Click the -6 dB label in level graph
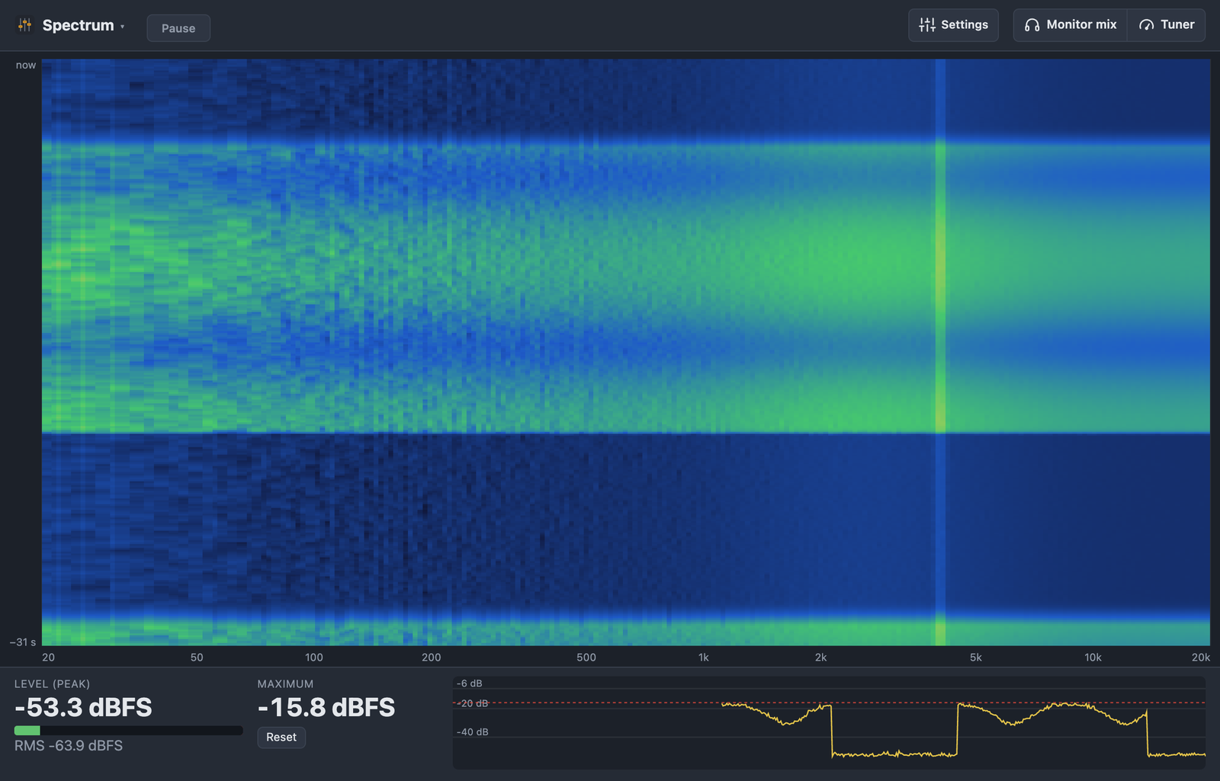Viewport: 1220px width, 781px height. (469, 683)
